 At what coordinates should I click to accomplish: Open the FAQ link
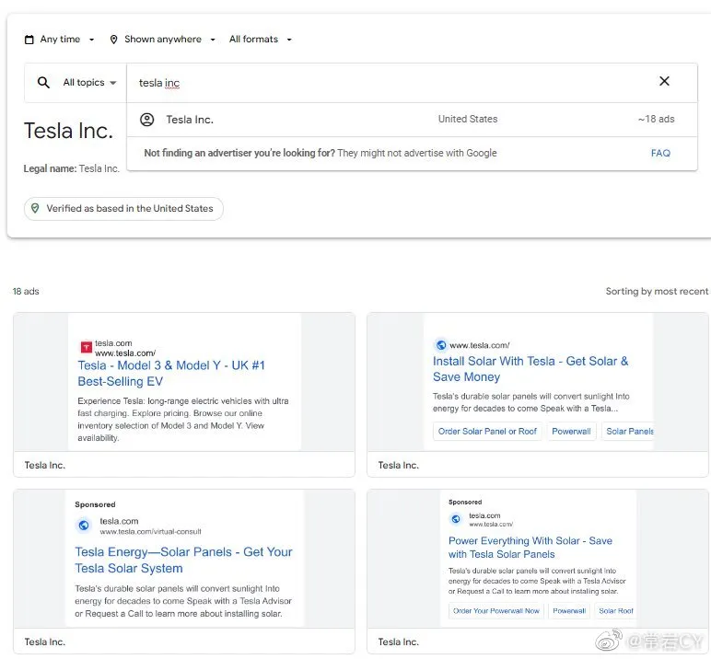(660, 153)
